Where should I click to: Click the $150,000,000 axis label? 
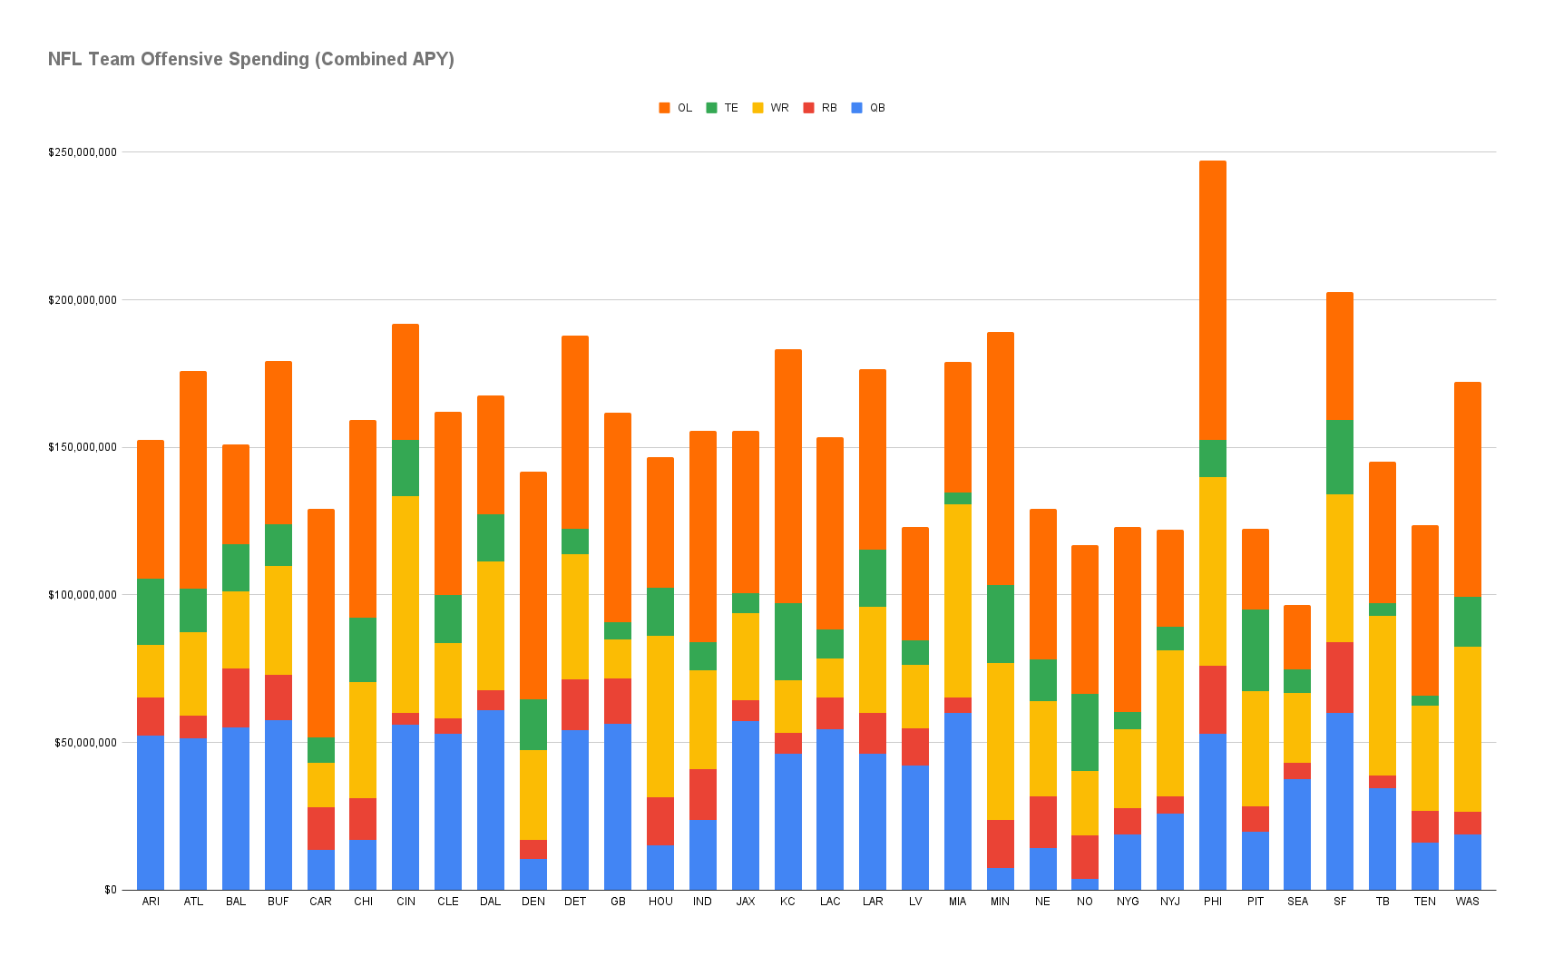[x=83, y=447]
